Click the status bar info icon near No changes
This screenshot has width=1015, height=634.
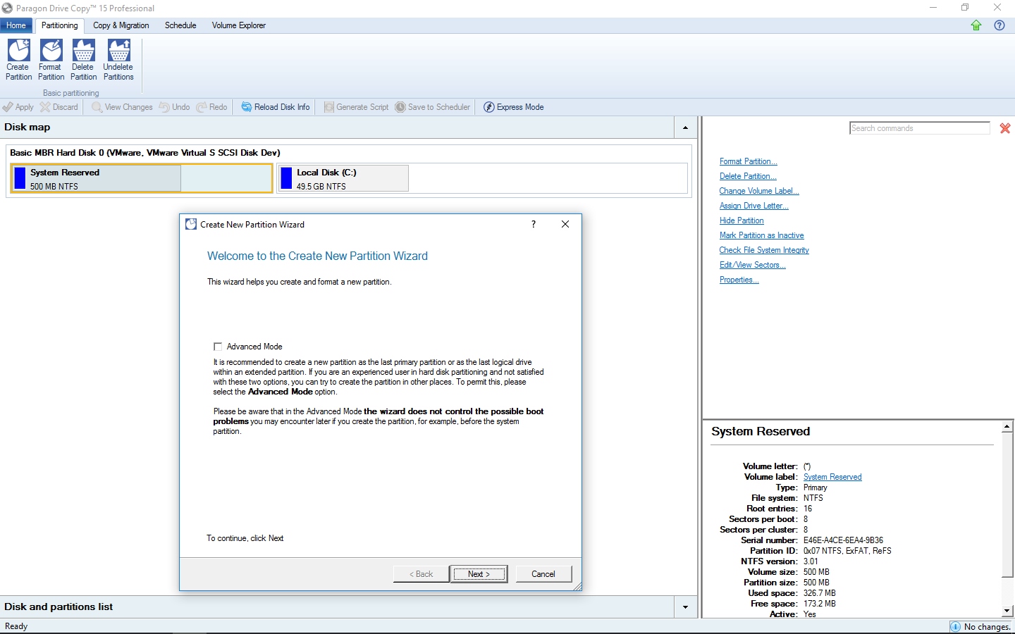pos(955,627)
